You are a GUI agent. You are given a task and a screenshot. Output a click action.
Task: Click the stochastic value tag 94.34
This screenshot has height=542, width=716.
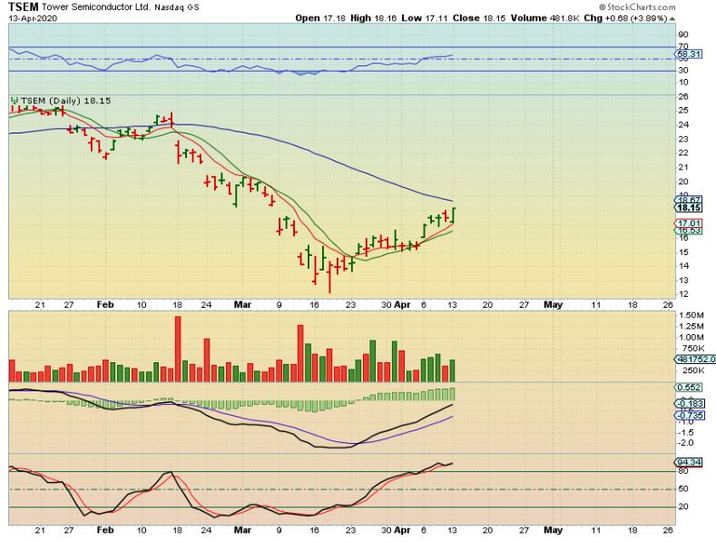(689, 462)
